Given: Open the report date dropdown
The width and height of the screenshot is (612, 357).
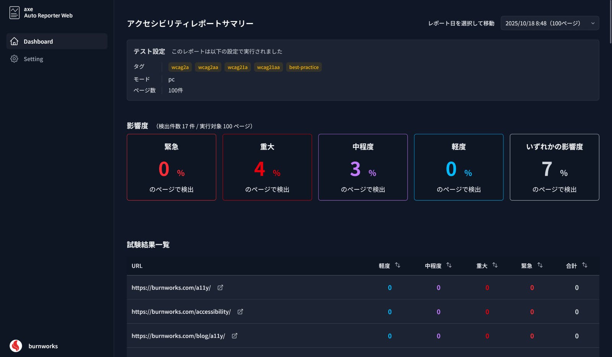Looking at the screenshot, I should tap(549, 23).
